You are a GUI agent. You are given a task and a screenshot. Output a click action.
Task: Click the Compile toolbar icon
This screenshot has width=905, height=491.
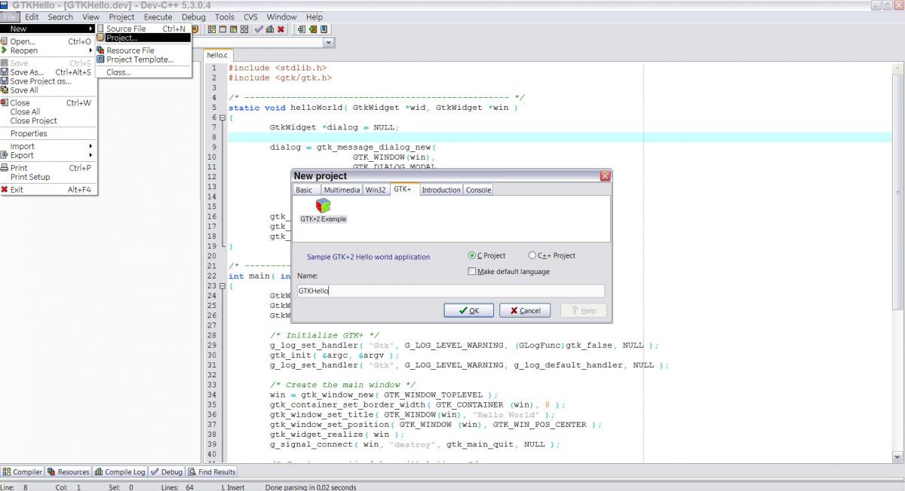pos(212,29)
